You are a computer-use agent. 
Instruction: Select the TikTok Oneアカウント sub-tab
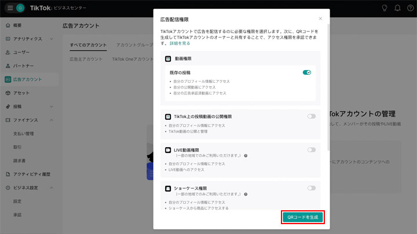(133, 59)
